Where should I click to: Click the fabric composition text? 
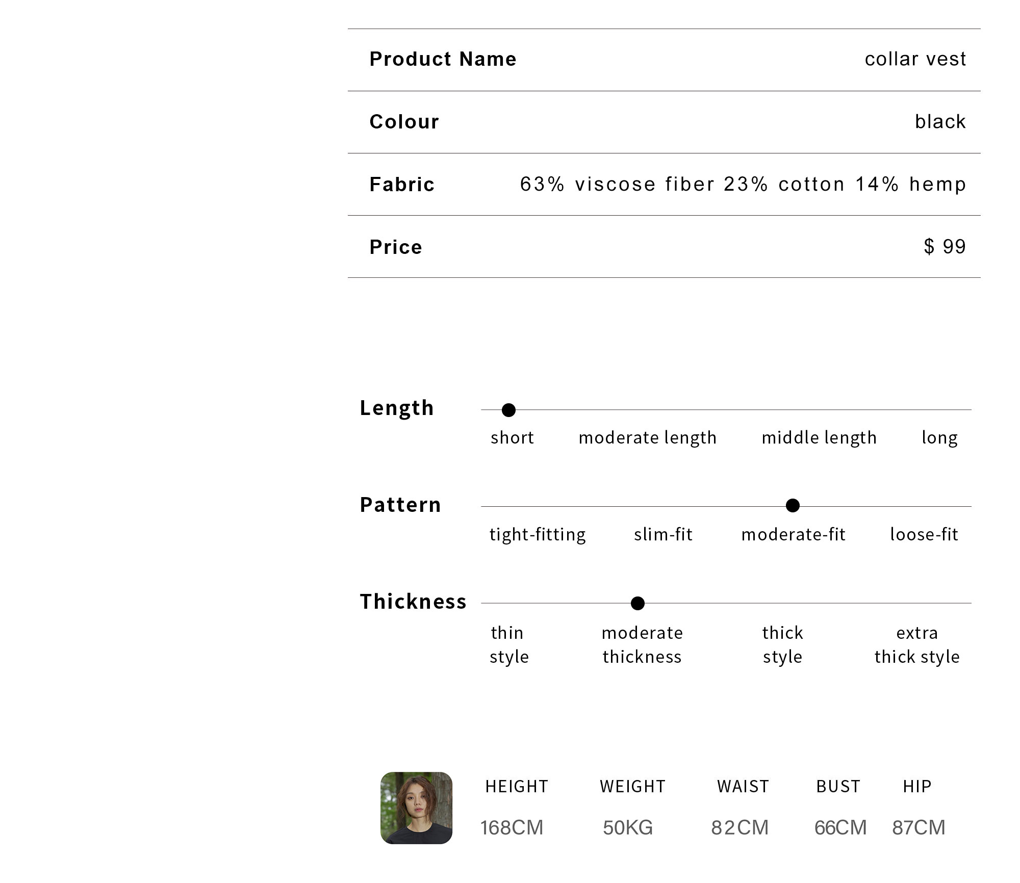pyautogui.click(x=743, y=185)
